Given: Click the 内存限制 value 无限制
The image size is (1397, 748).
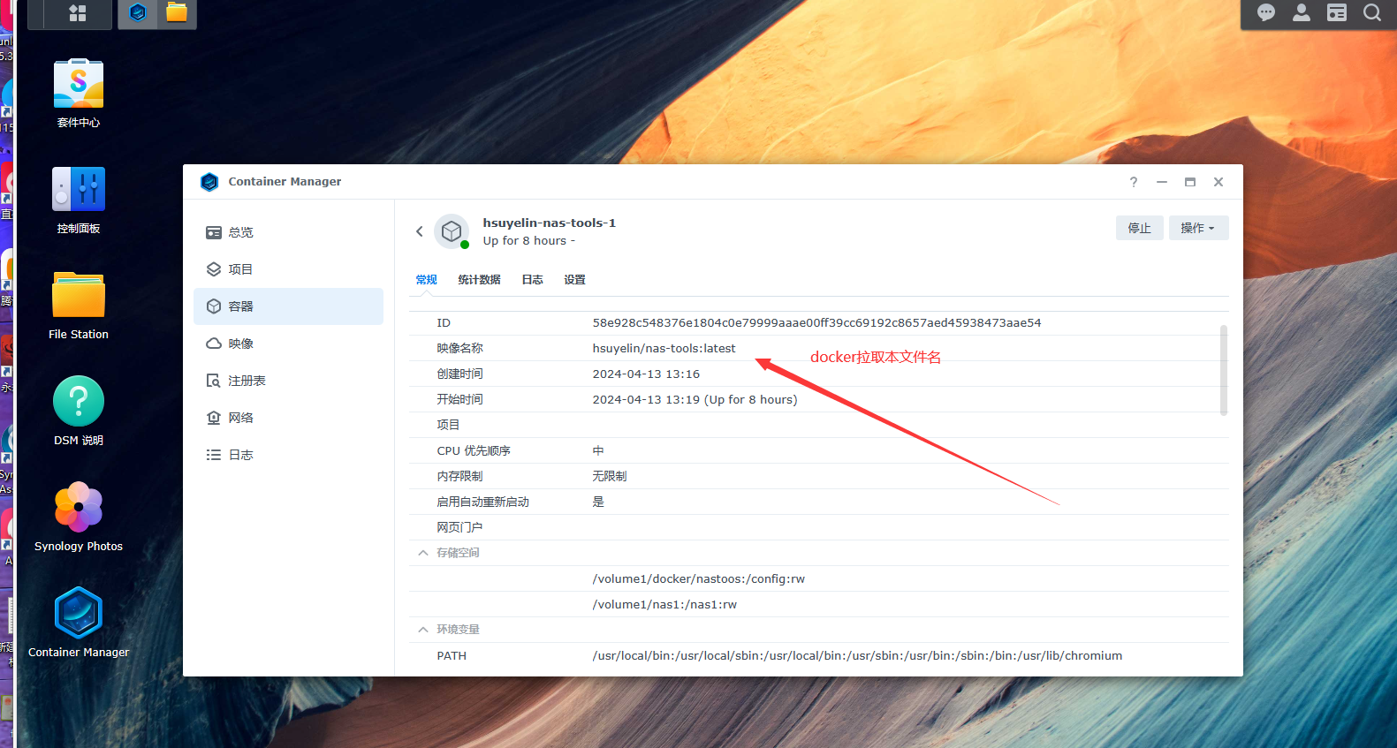Looking at the screenshot, I should click(610, 477).
